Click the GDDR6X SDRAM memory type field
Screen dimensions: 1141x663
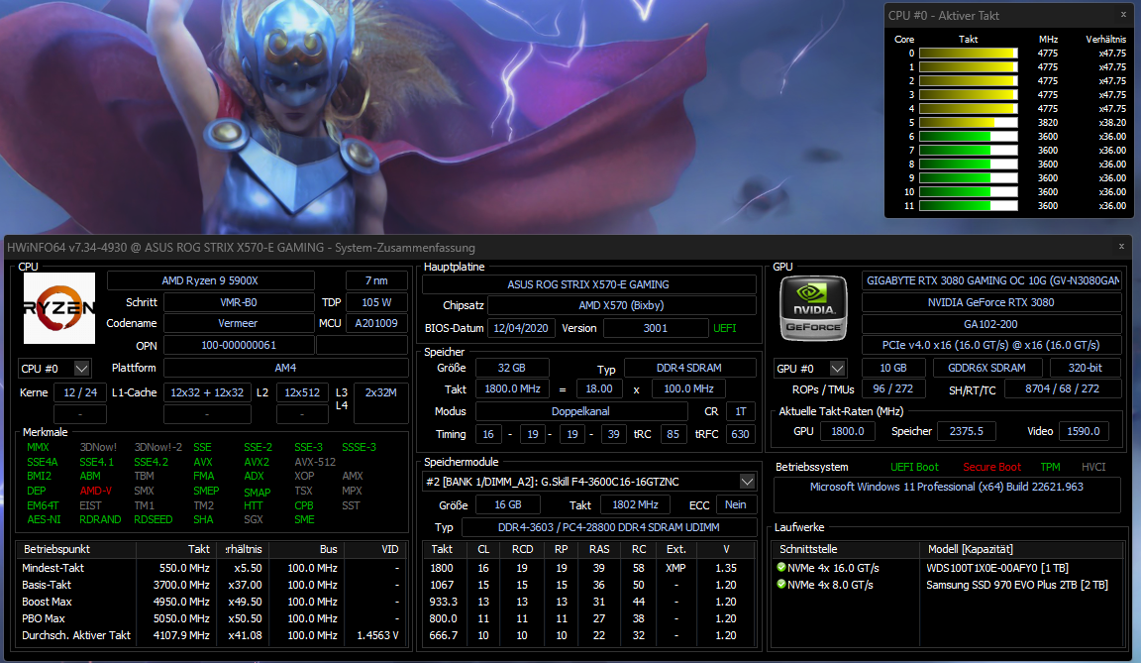coord(986,368)
